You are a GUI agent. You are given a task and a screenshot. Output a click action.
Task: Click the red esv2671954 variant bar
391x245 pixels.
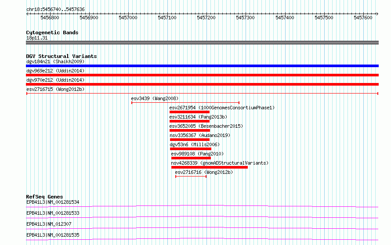pos(189,112)
